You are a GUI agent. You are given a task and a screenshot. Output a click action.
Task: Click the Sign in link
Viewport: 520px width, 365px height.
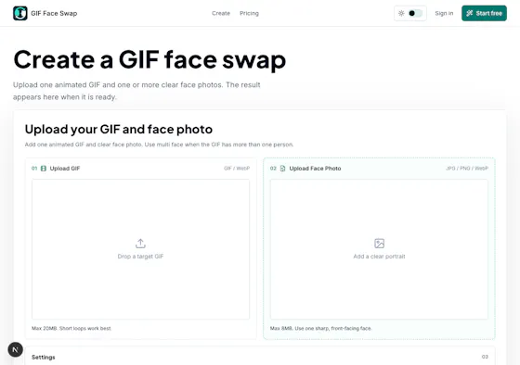pos(444,13)
